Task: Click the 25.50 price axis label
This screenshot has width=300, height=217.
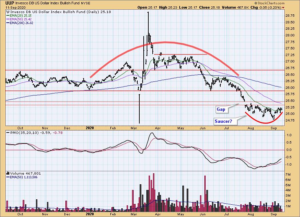Action: (290, 100)
